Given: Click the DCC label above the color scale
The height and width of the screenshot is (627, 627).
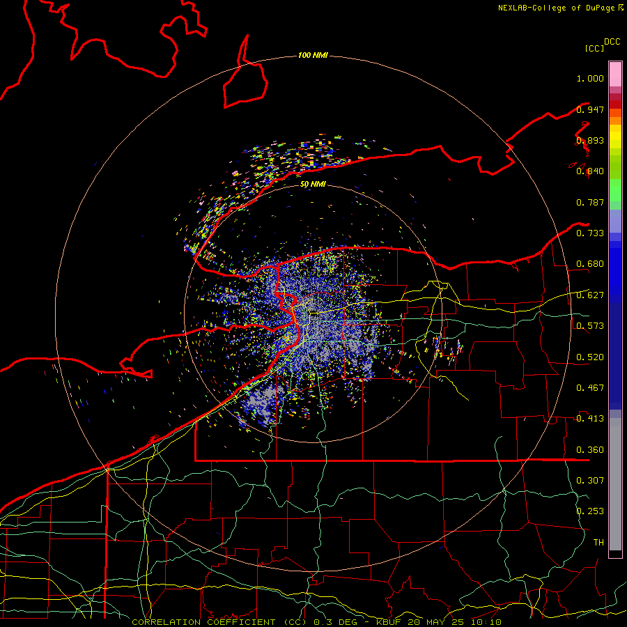Looking at the screenshot, I should [612, 42].
